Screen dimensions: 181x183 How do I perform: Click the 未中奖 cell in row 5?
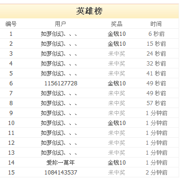[116, 74]
